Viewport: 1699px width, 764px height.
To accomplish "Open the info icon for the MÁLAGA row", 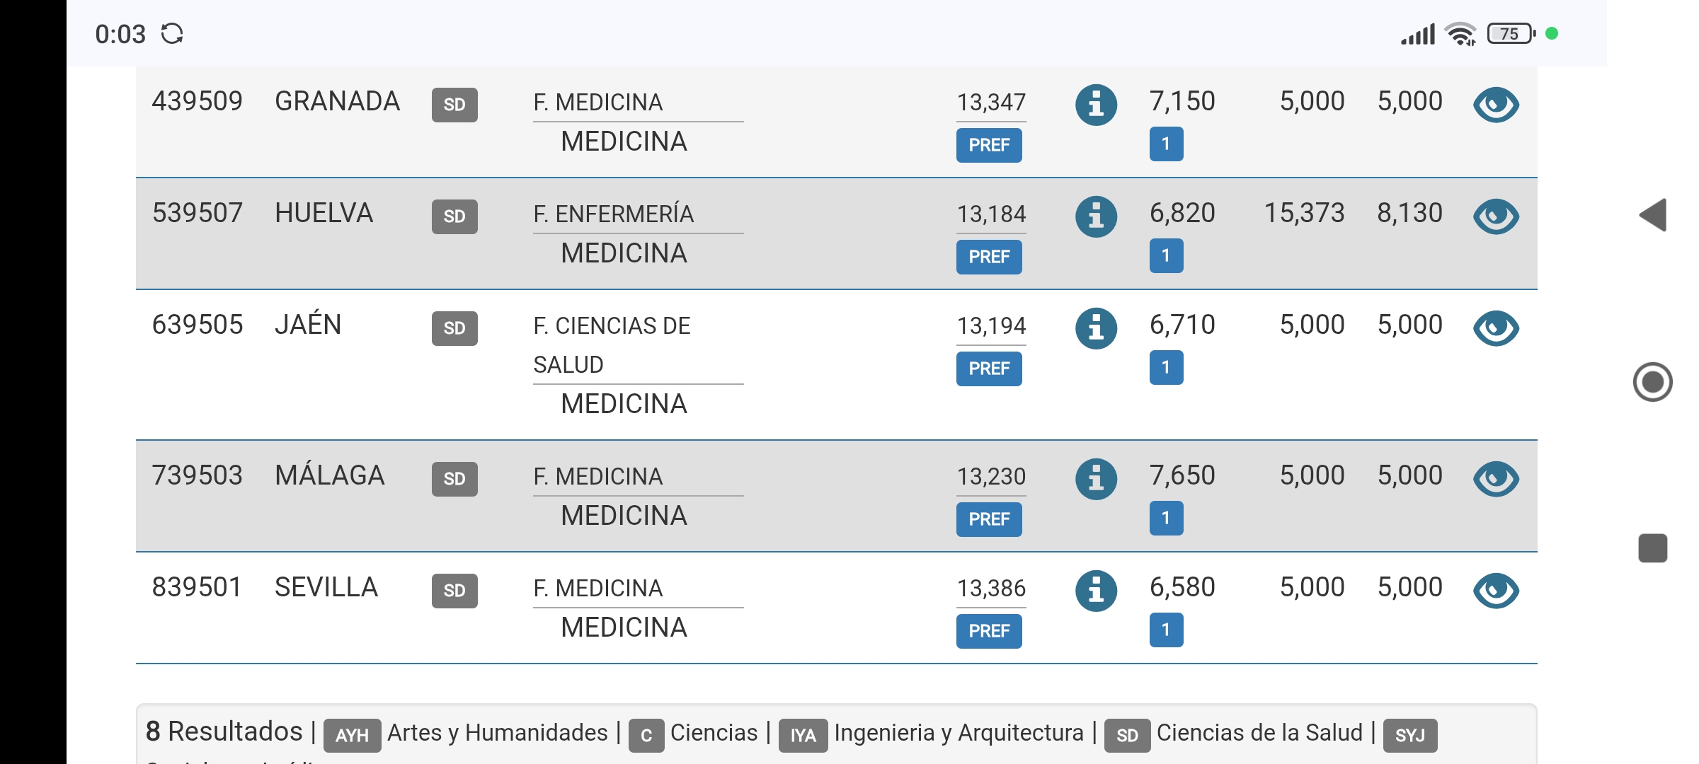I will click(1096, 479).
